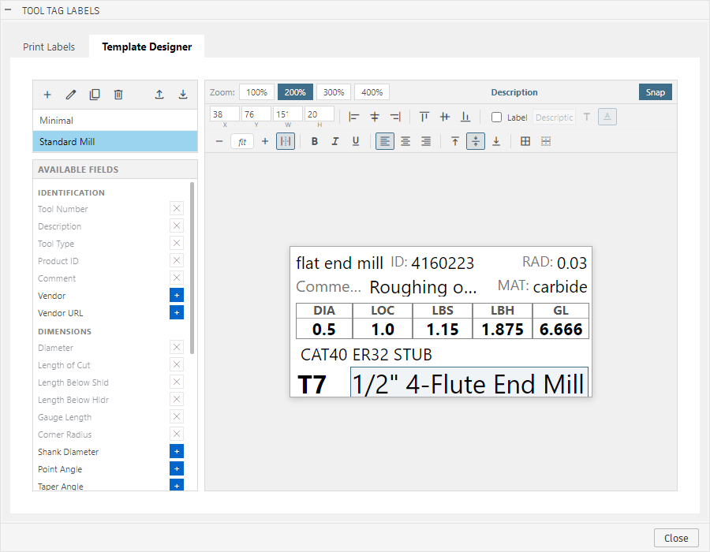Viewport: 710px width, 552px height.
Task: Click the label text input field
Action: pyautogui.click(x=555, y=117)
